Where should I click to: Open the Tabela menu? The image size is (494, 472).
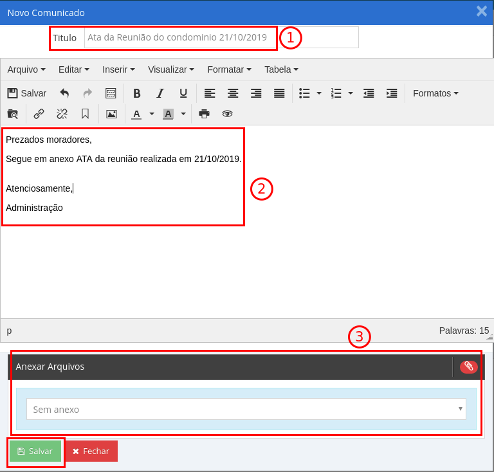pyautogui.click(x=281, y=69)
